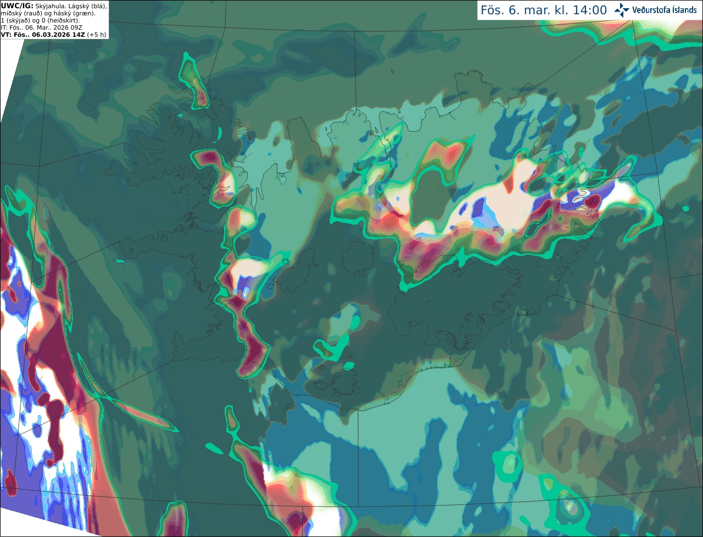Click the '1 (skýjað) og 0 (heiðskírt)' line
The height and width of the screenshot is (537, 703).
(x=40, y=20)
